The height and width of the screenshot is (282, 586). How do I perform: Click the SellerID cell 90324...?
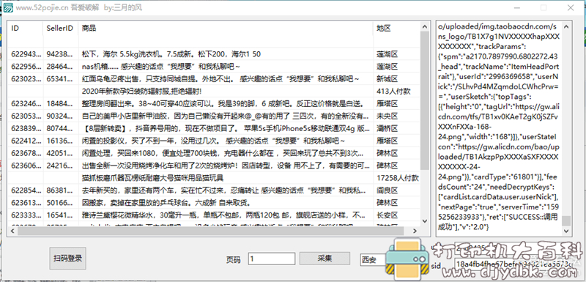[x=60, y=116]
